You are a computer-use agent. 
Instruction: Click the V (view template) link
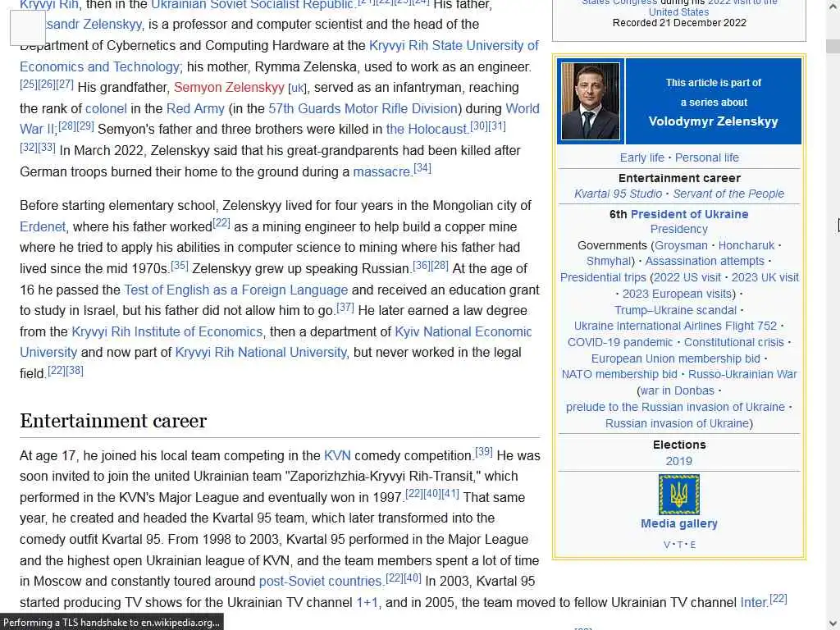(x=667, y=545)
